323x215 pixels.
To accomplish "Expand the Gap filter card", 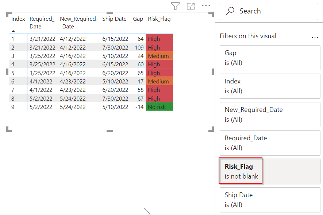I will pos(270,58).
